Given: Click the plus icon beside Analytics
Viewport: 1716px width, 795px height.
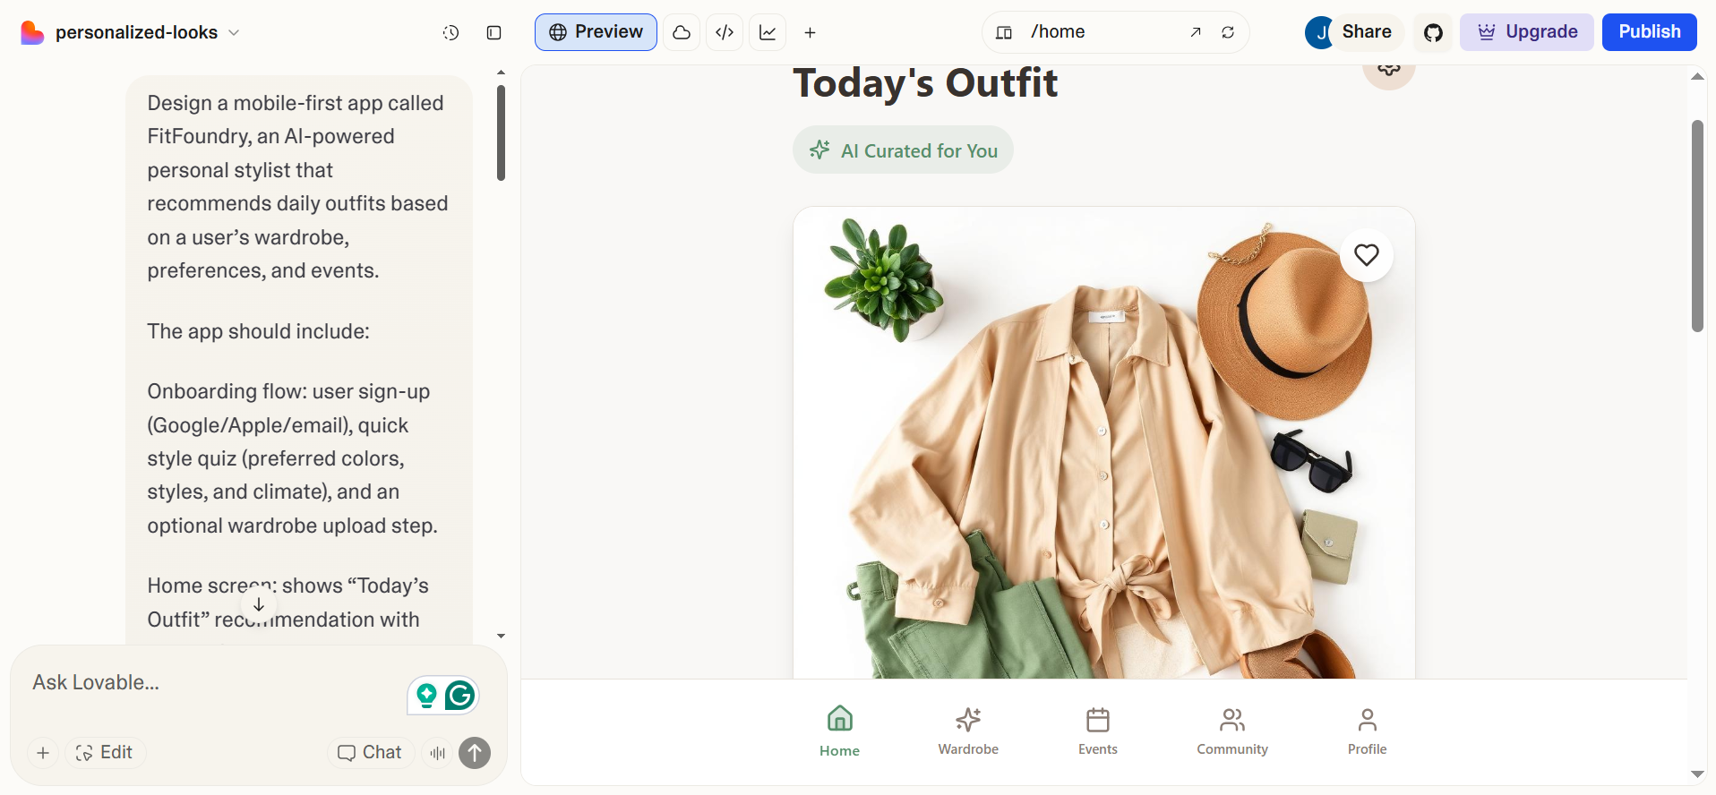Looking at the screenshot, I should (x=810, y=32).
